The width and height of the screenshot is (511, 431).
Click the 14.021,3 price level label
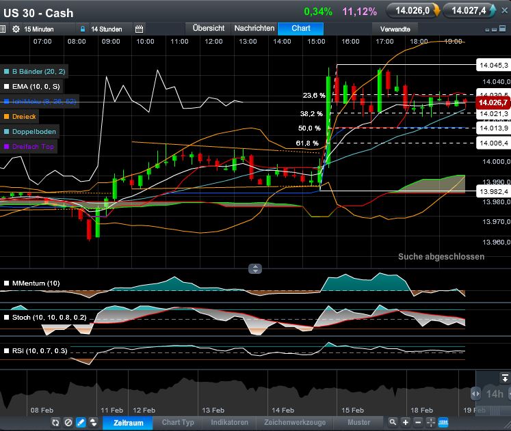pyautogui.click(x=493, y=114)
